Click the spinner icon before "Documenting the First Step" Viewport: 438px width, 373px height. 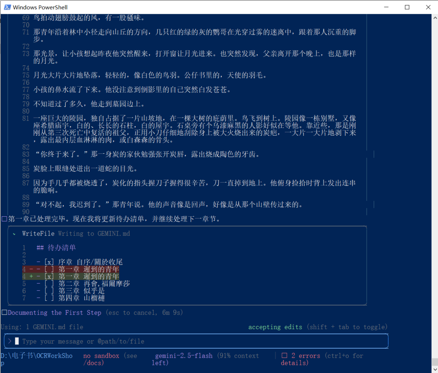pos(4,312)
